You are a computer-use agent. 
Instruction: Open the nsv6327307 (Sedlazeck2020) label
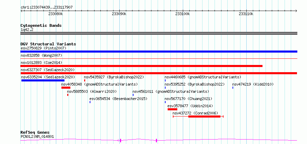click(48, 70)
